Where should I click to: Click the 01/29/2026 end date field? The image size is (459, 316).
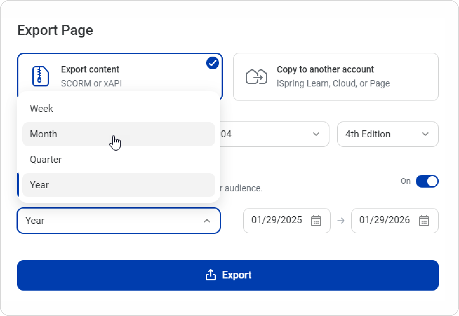pos(384,220)
